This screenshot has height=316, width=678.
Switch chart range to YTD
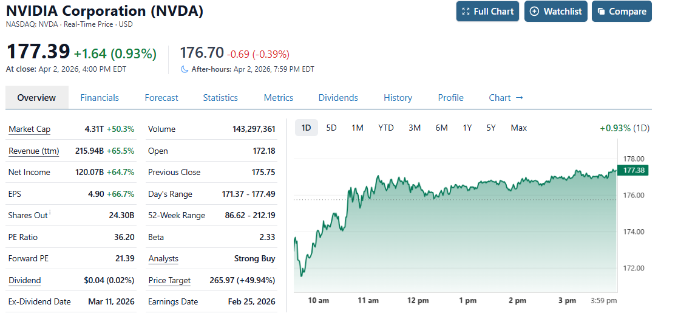pyautogui.click(x=386, y=128)
